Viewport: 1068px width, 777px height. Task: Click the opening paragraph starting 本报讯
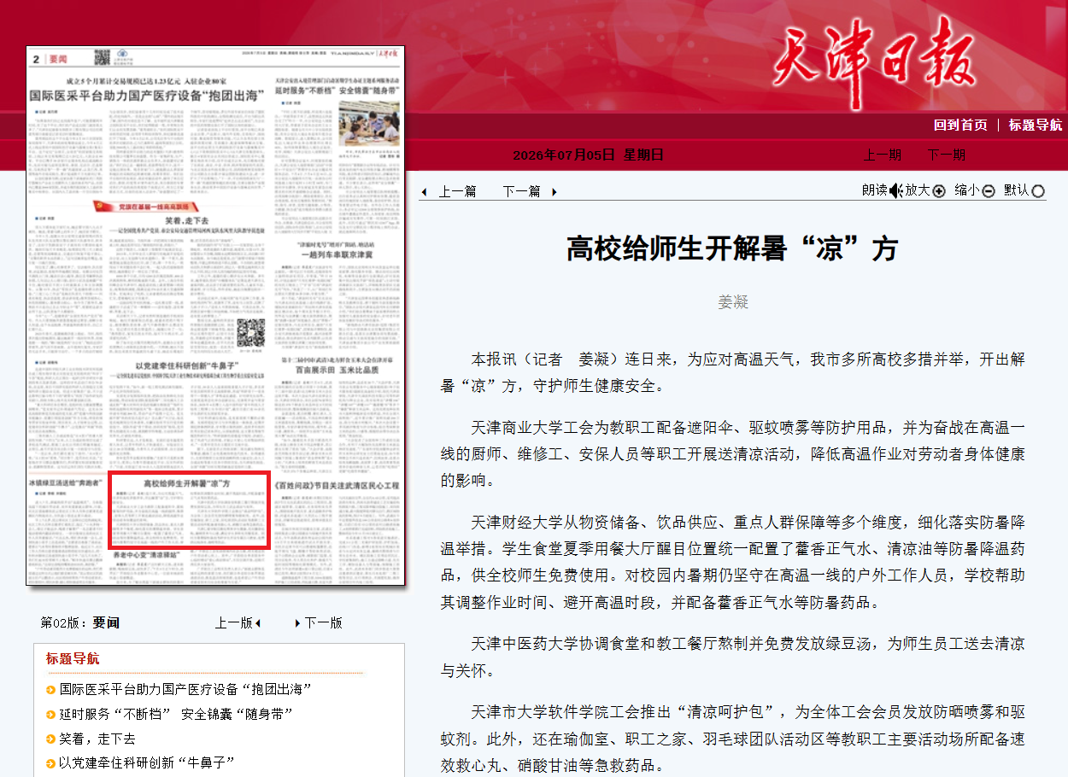(732, 372)
